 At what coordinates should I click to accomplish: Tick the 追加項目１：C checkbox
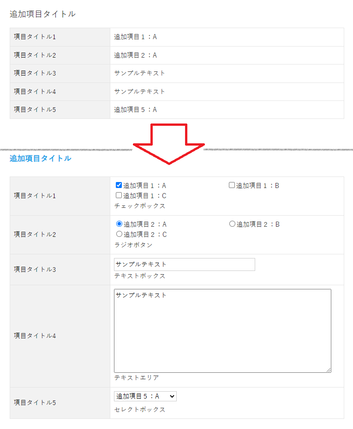[x=119, y=195]
